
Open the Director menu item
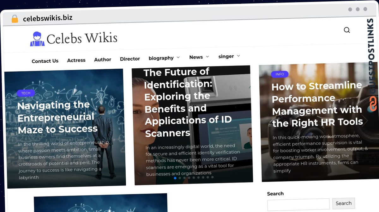point(130,59)
